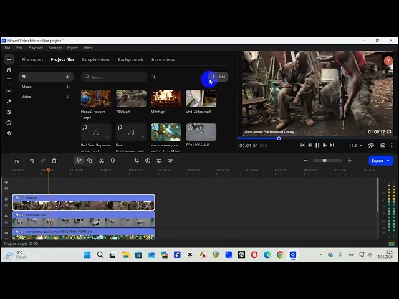Image resolution: width=399 pixels, height=299 pixels.
Task: Open the File menu
Action: pos(7,48)
